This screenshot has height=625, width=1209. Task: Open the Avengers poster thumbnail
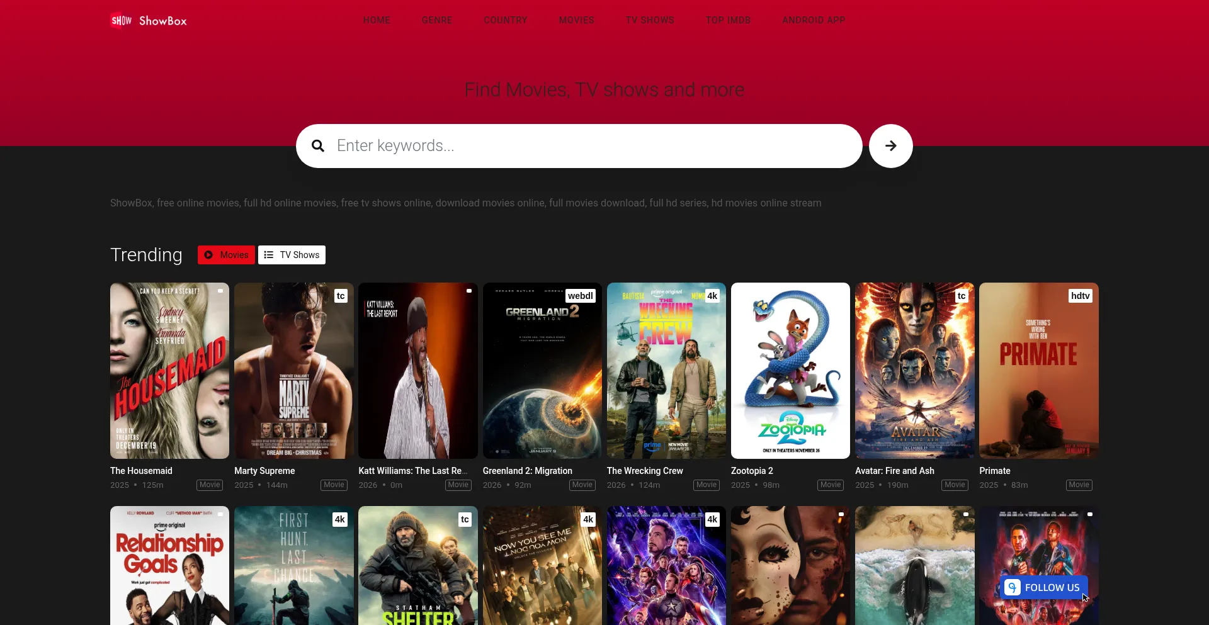pyautogui.click(x=666, y=566)
